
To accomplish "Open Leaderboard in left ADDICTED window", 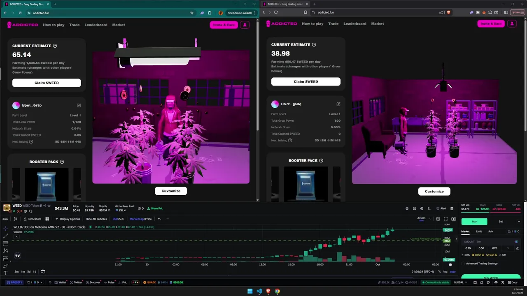I will (x=96, y=25).
